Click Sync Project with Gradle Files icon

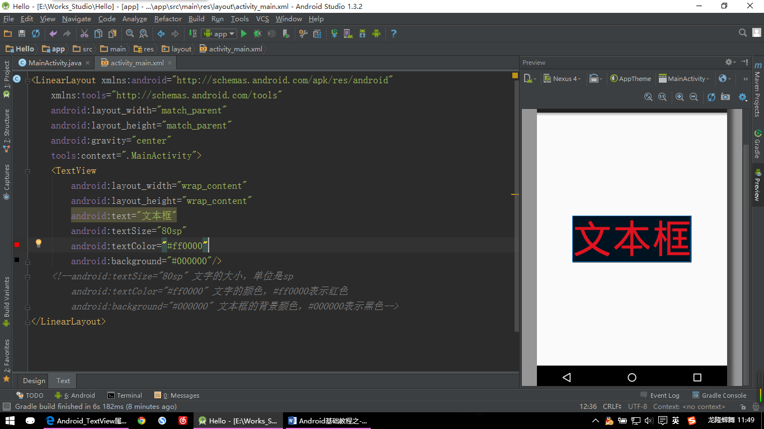[334, 34]
